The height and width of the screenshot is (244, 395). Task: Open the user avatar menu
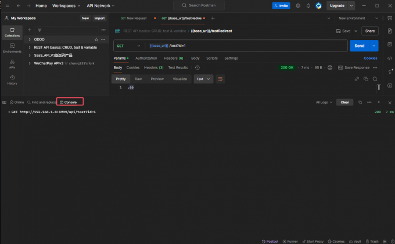tap(319, 6)
